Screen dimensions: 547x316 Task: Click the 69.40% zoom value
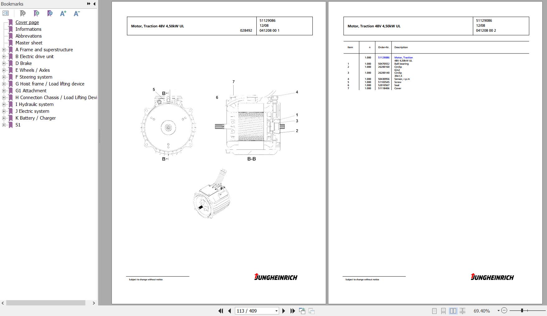coord(482,311)
